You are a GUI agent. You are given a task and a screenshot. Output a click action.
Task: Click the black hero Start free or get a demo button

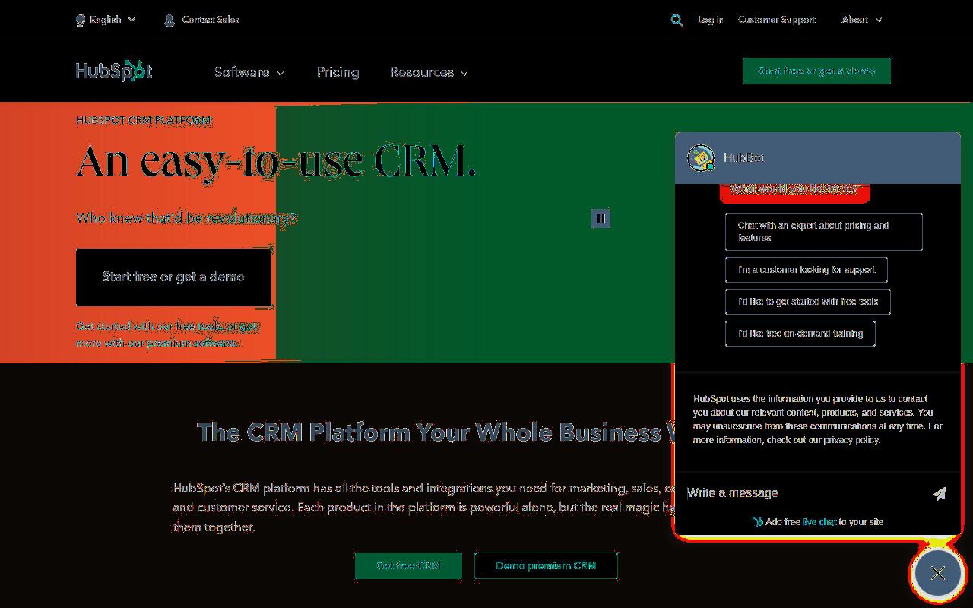click(173, 277)
